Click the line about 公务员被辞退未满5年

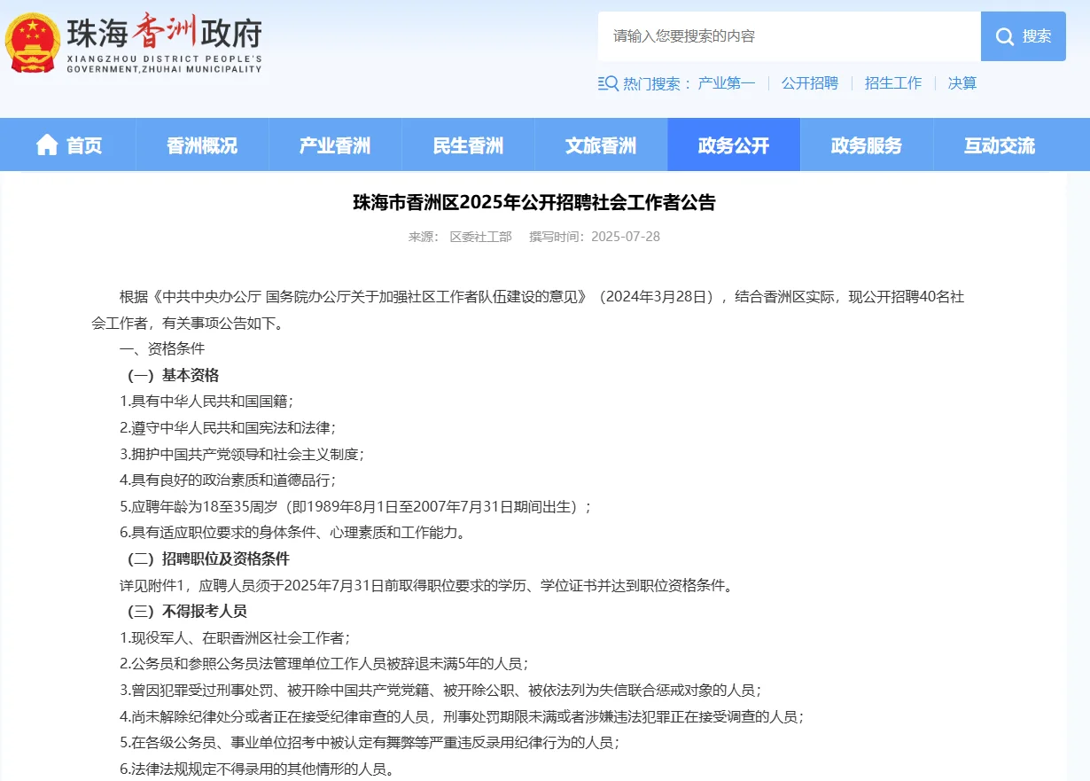(x=324, y=664)
